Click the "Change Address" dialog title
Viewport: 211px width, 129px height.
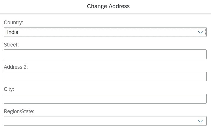point(108,6)
